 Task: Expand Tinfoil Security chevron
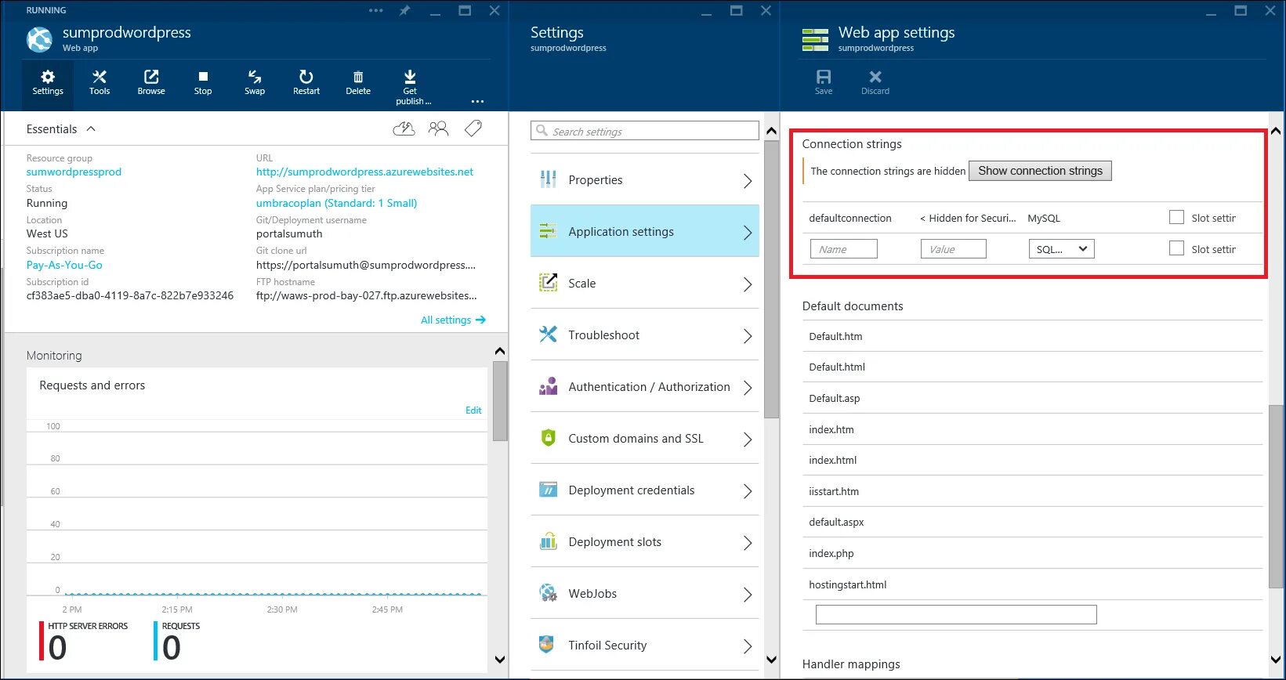[748, 646]
